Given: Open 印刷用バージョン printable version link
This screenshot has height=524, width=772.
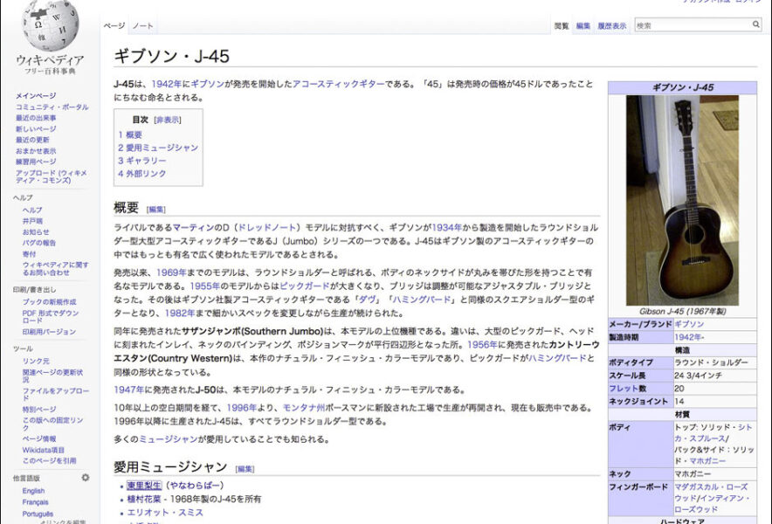Looking at the screenshot, I should click(x=49, y=332).
